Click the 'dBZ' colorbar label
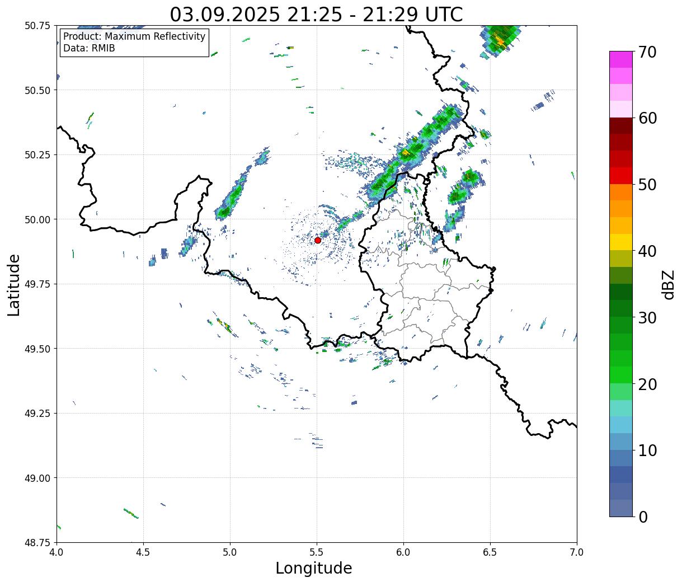 click(668, 284)
